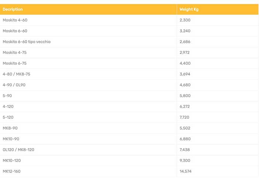Click the Moskito 6-75 description
Screen dimensions: 259x181
coord(14,63)
